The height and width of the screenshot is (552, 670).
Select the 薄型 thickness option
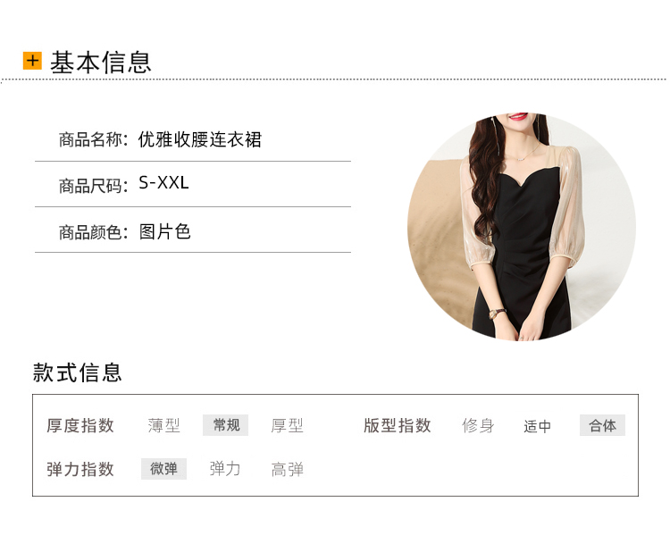point(163,425)
